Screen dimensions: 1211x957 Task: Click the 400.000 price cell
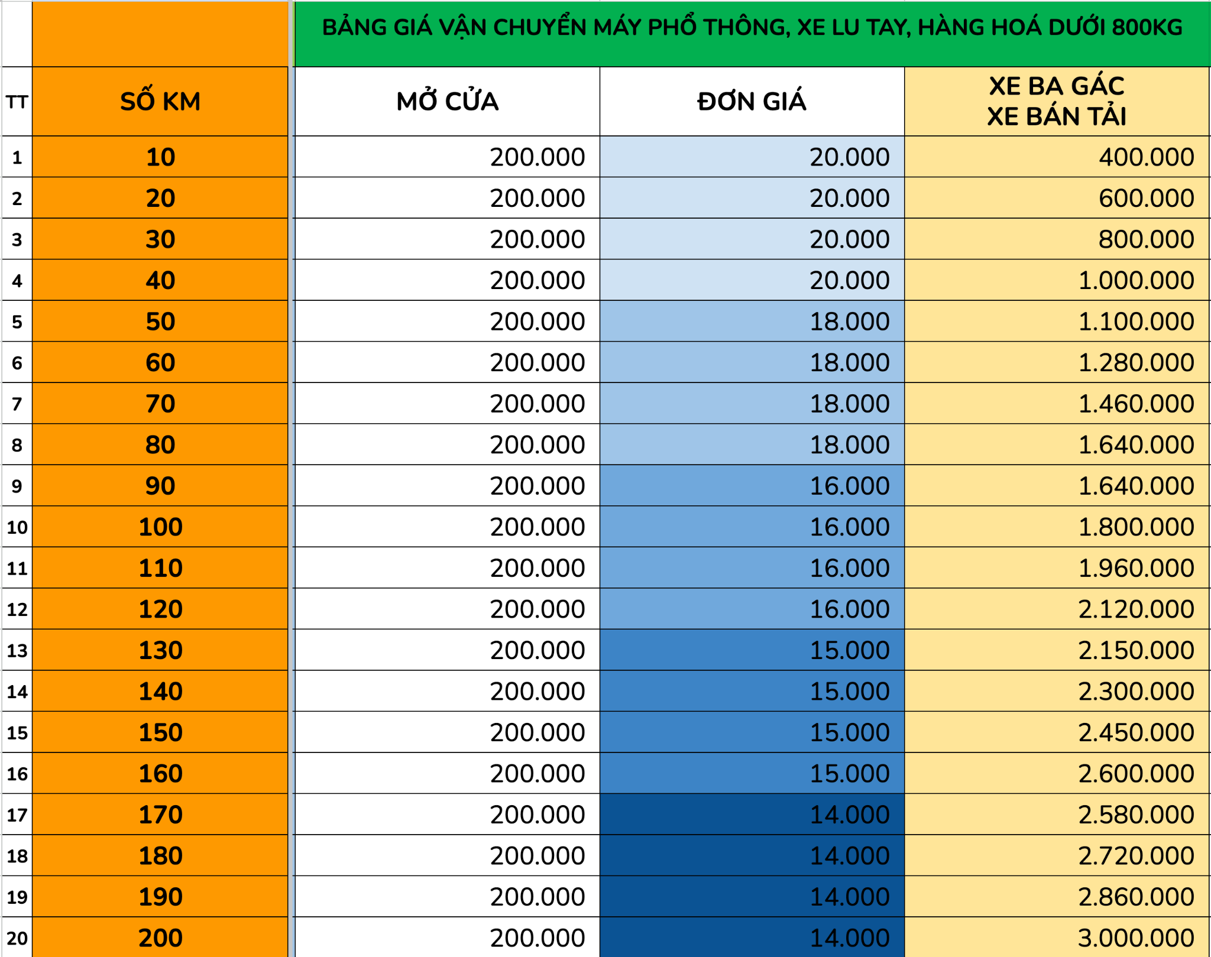point(1057,157)
